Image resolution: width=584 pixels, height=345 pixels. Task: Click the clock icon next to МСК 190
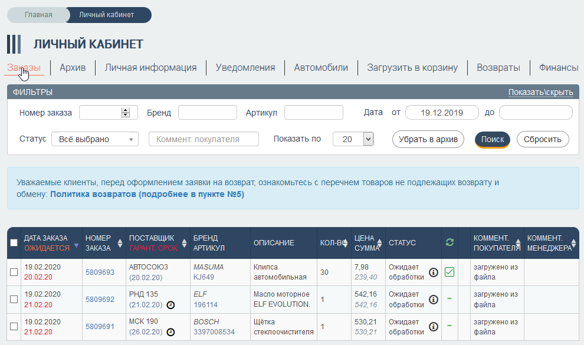[170, 332]
